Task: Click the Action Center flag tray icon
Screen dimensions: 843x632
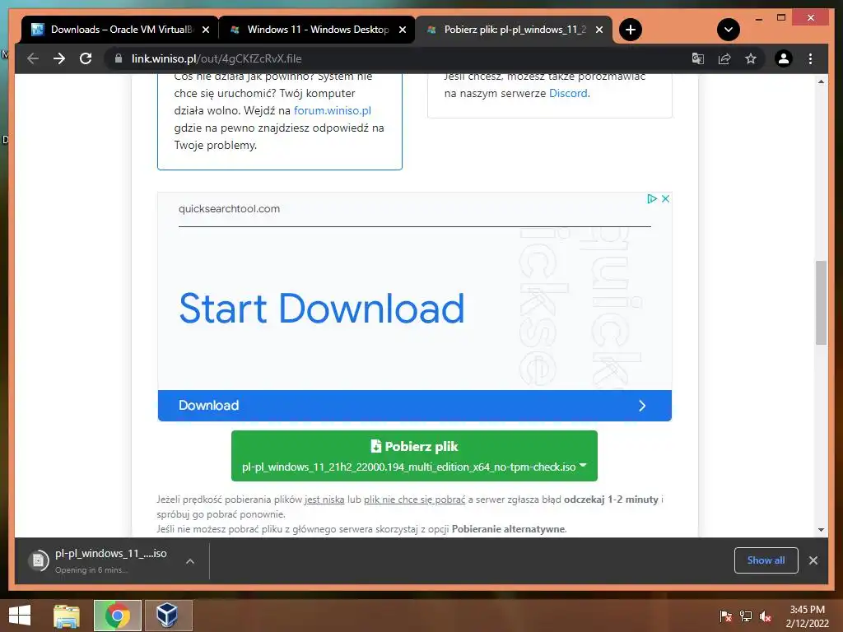Action: pos(726,616)
